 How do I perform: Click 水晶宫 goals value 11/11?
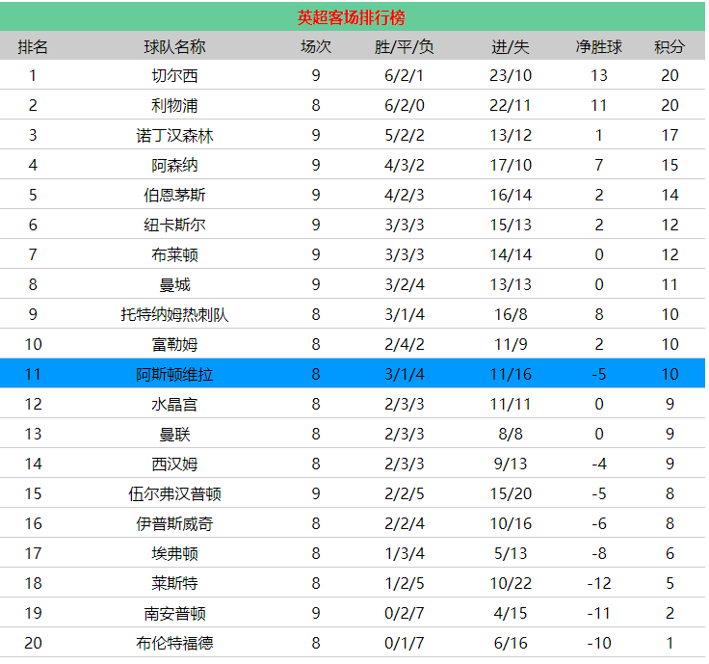point(511,404)
